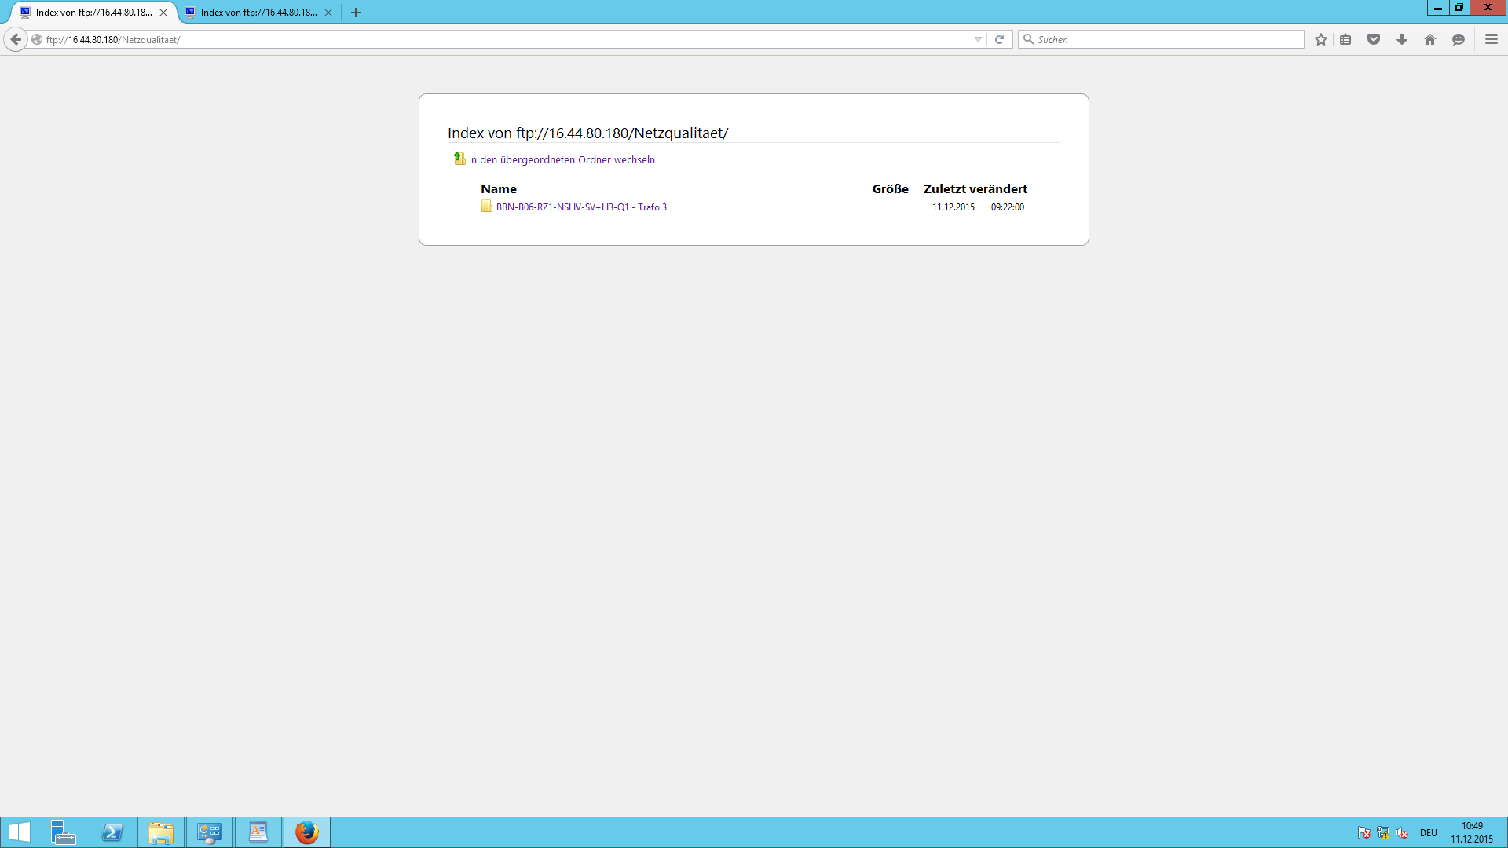The height and width of the screenshot is (848, 1508).
Task: Click 'In den übergeordneten Ordner wechseln' link
Action: tap(561, 159)
